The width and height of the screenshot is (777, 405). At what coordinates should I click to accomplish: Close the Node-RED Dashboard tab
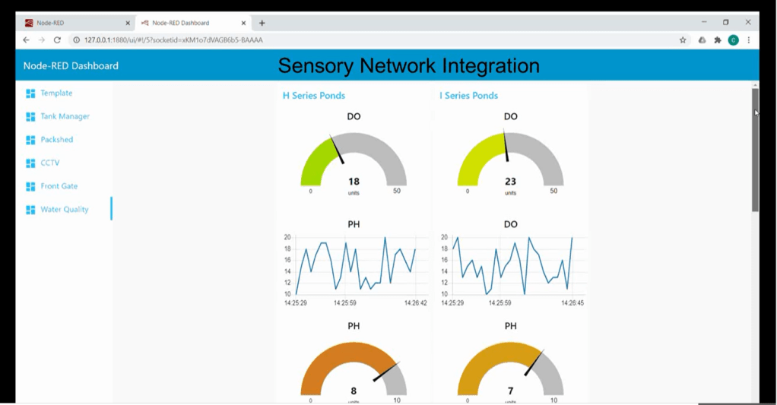coord(243,23)
